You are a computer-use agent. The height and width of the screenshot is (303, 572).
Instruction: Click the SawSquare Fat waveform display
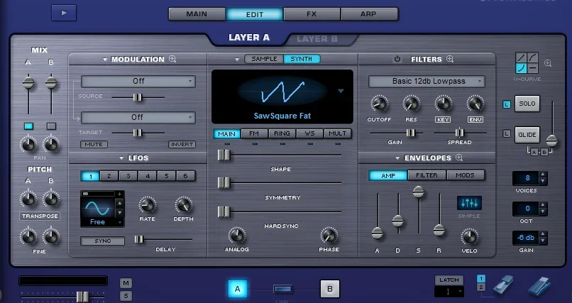click(x=282, y=97)
